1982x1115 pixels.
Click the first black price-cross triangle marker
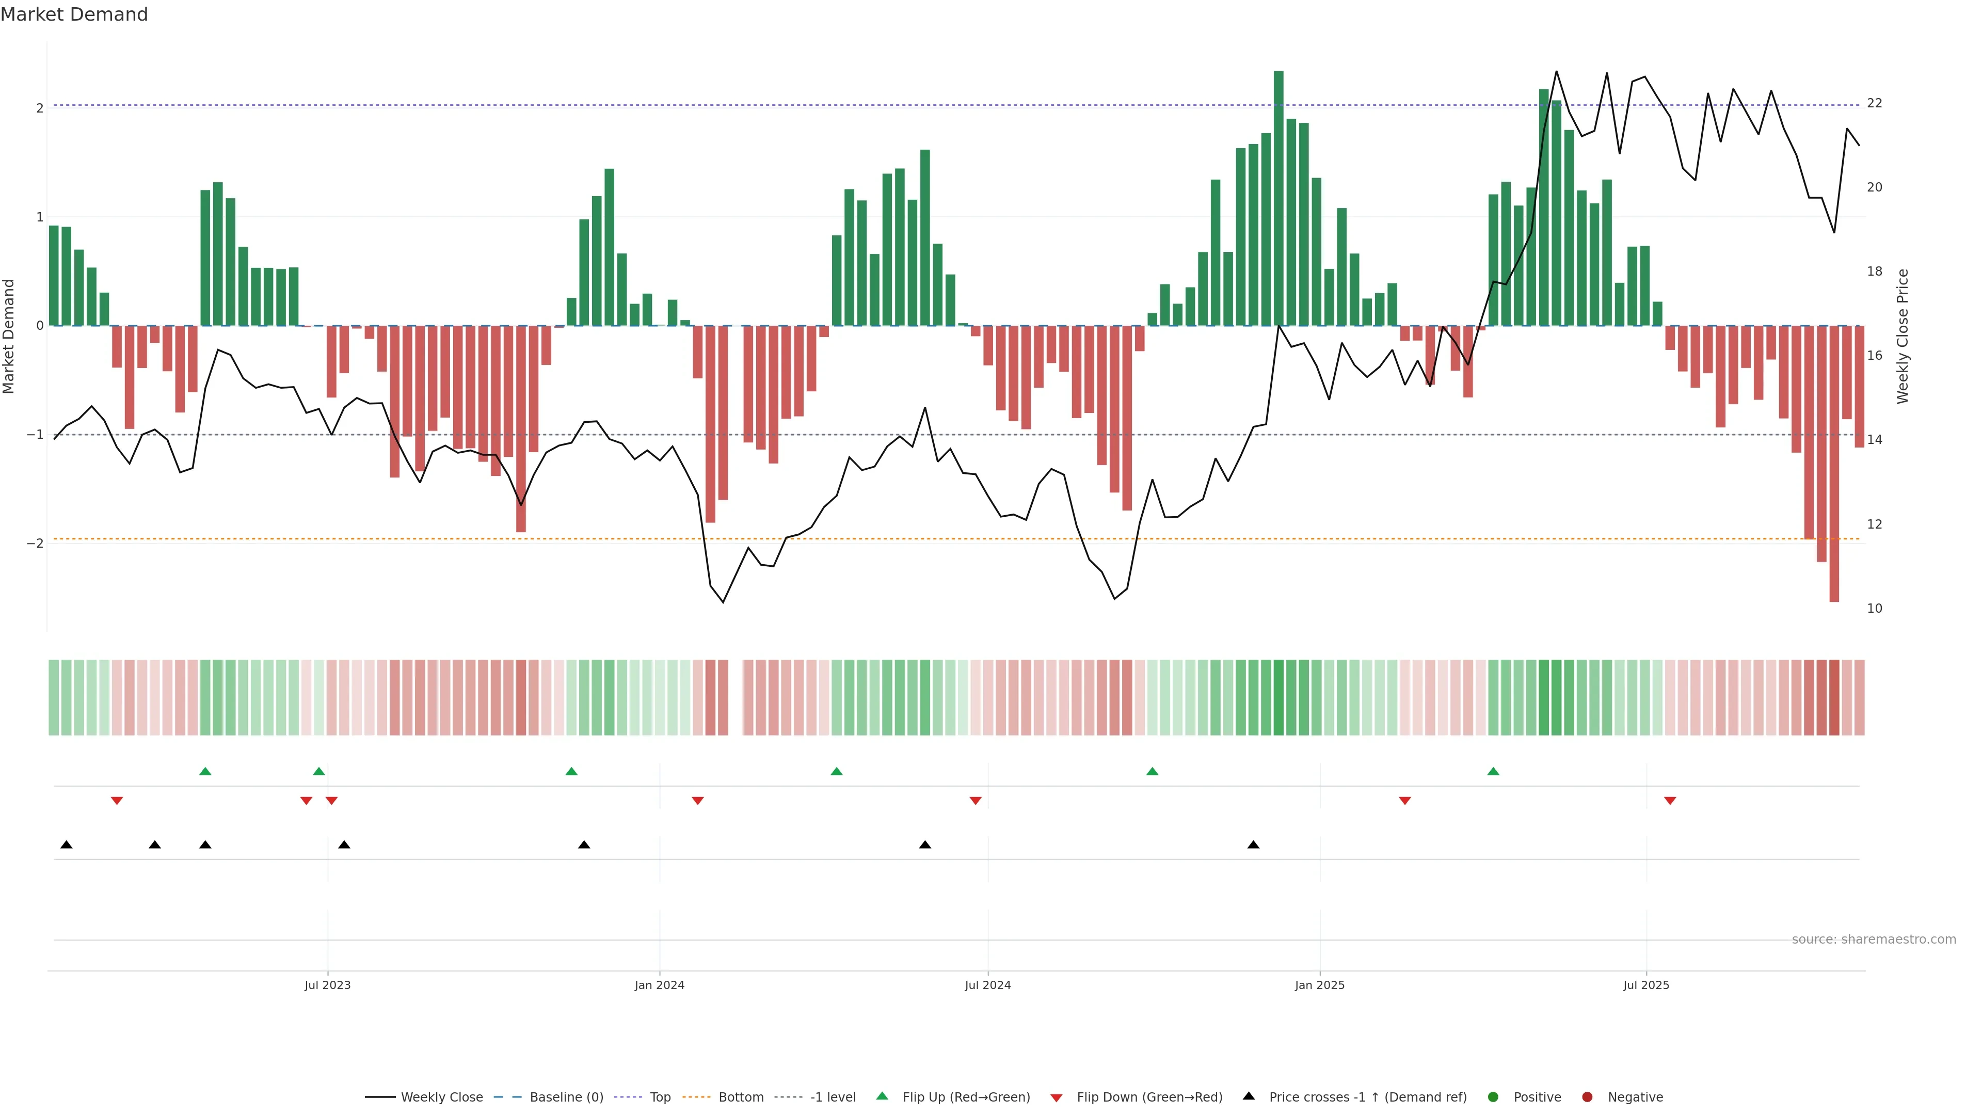pyautogui.click(x=66, y=845)
